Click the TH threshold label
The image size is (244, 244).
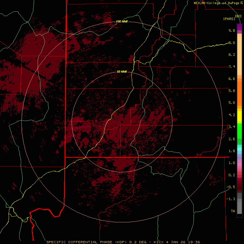click(233, 211)
